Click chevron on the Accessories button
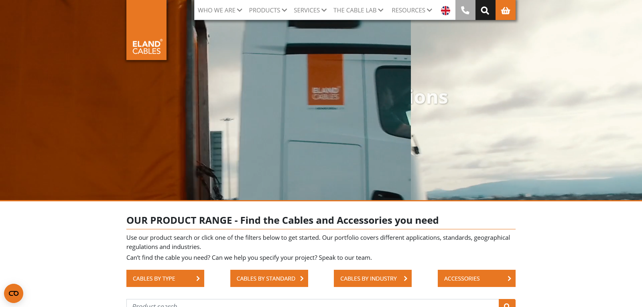The width and height of the screenshot is (642, 307). (x=509, y=279)
